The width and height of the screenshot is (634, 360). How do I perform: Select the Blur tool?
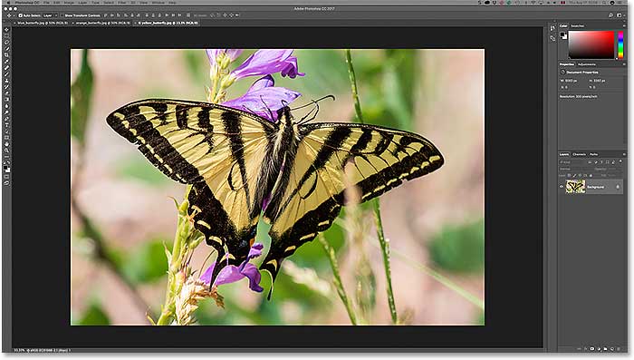(x=6, y=106)
